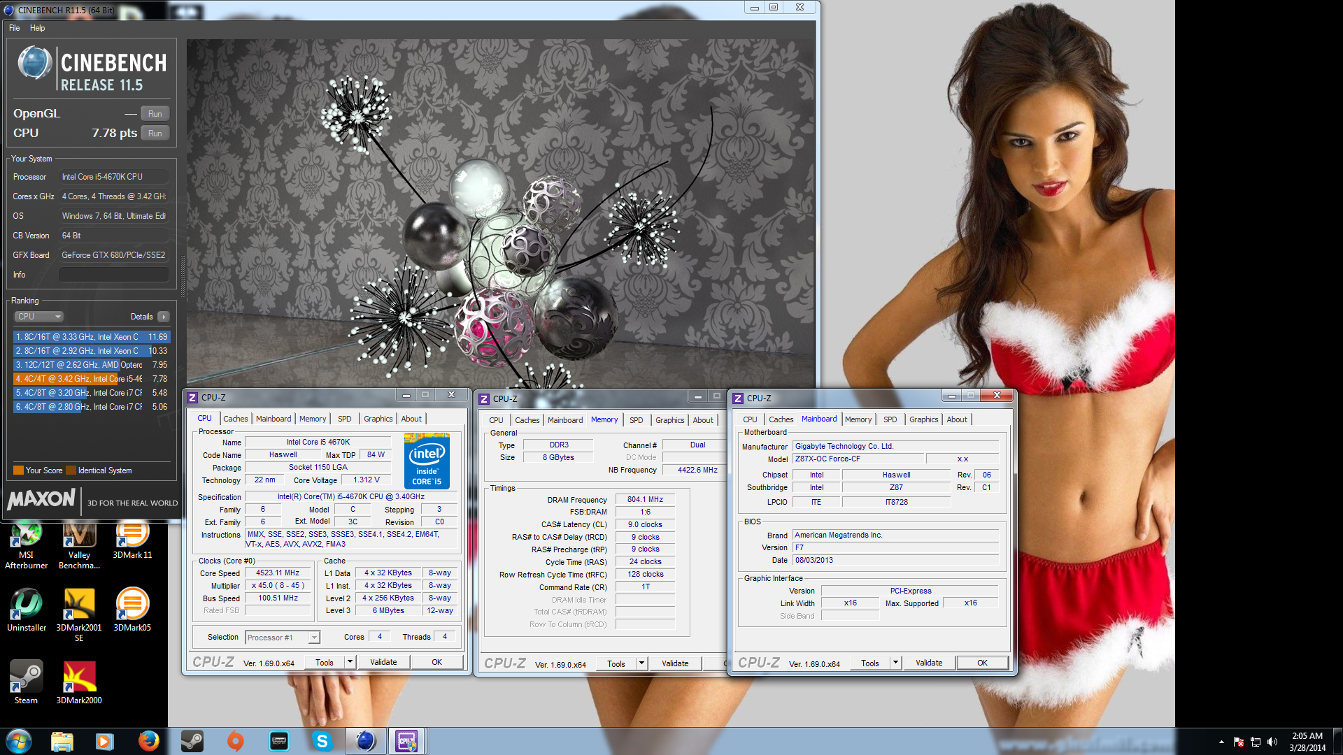The image size is (1343, 755).
Task: Open Firefox from the taskbar
Action: (x=148, y=741)
